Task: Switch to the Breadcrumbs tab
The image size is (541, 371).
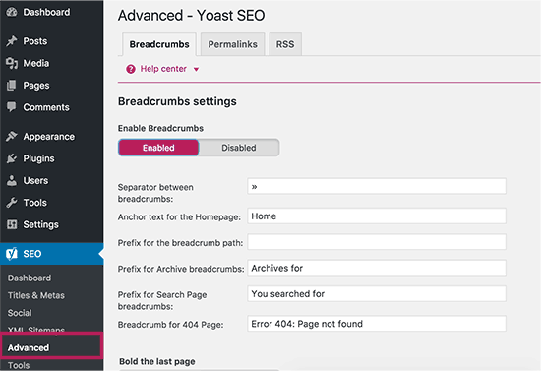Action: (159, 44)
